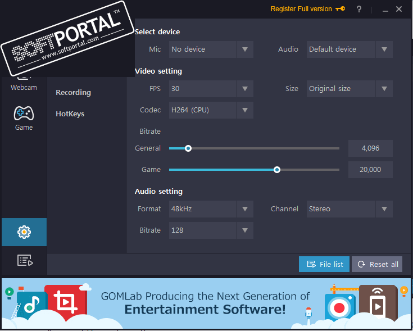Viewport: 413px width, 331px height.
Task: Select the Webcam recording mode
Action: (24, 84)
